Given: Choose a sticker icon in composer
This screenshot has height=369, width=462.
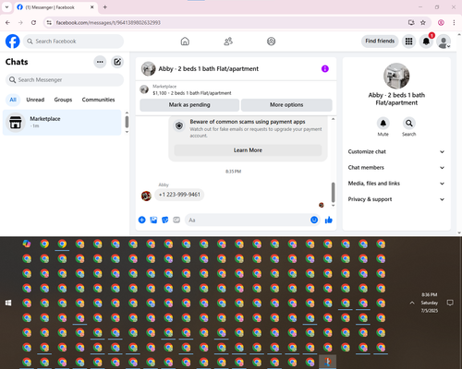Looking at the screenshot, I should click(165, 220).
